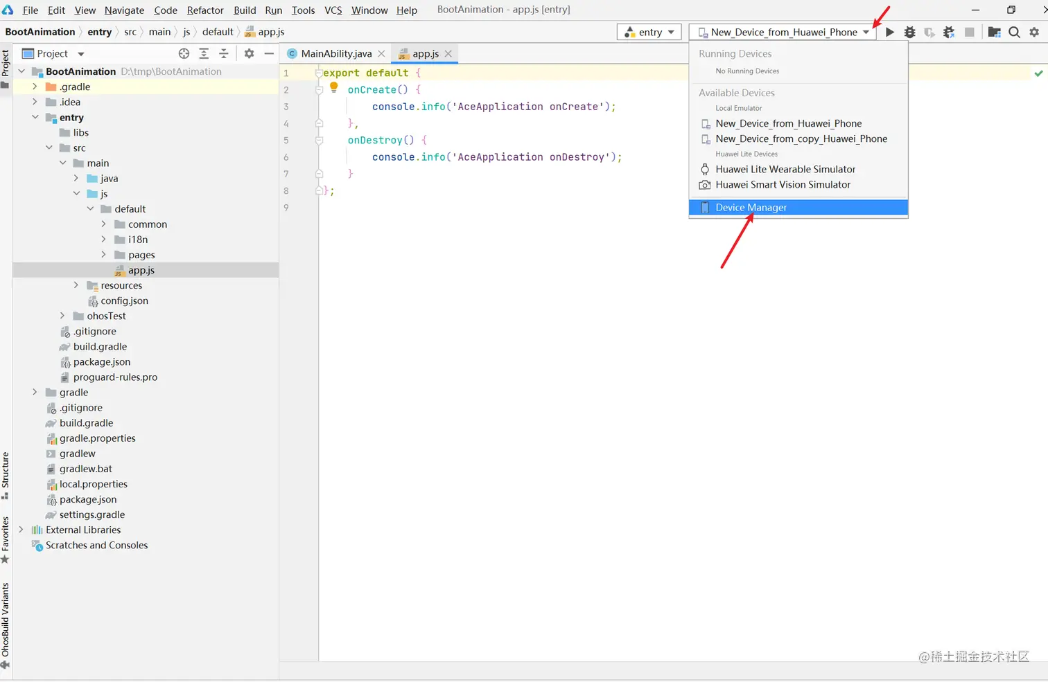Open the Structure side panel

pyautogui.click(x=6, y=476)
